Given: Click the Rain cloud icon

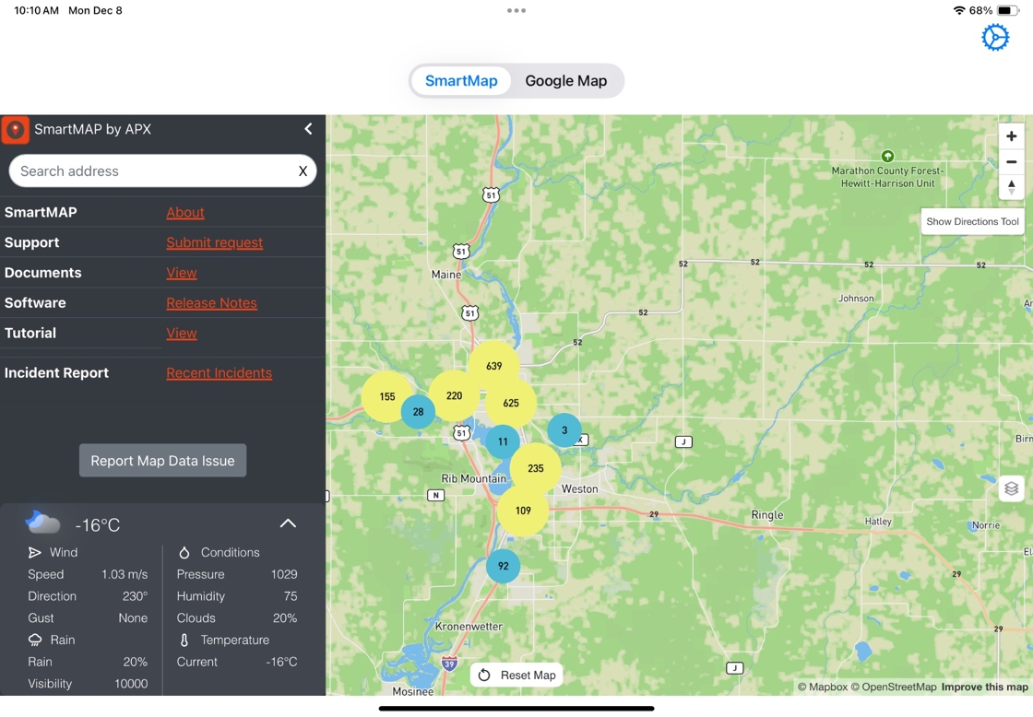Looking at the screenshot, I should [35, 640].
